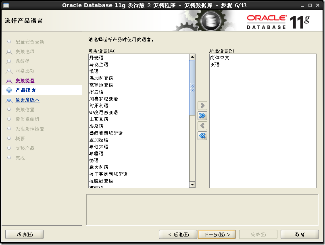The image size is (325, 245).
Task: Add all languages with double right arrow
Action: [x=202, y=116]
